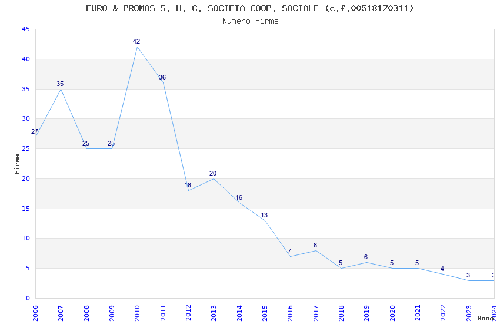The width and height of the screenshot is (500, 324).
Task: Click the x-axis year 2014
Action: point(239,313)
